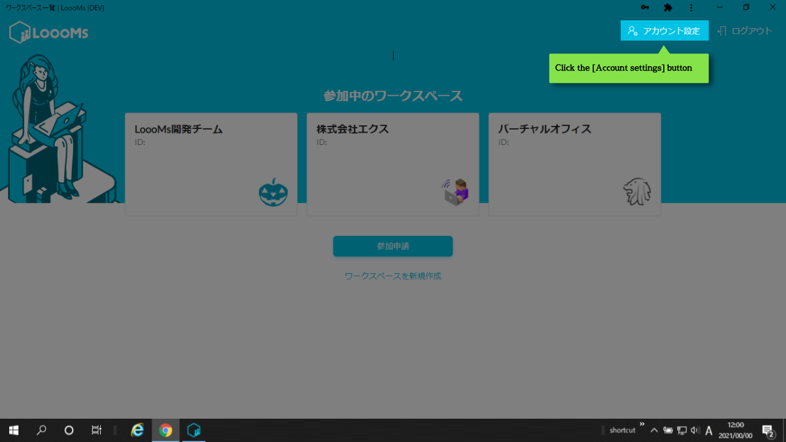Click the LoooMs logo in header
Viewport: 786px width, 442px height.
click(x=49, y=33)
